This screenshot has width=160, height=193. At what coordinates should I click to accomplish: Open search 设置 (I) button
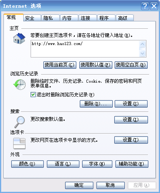point(131,120)
